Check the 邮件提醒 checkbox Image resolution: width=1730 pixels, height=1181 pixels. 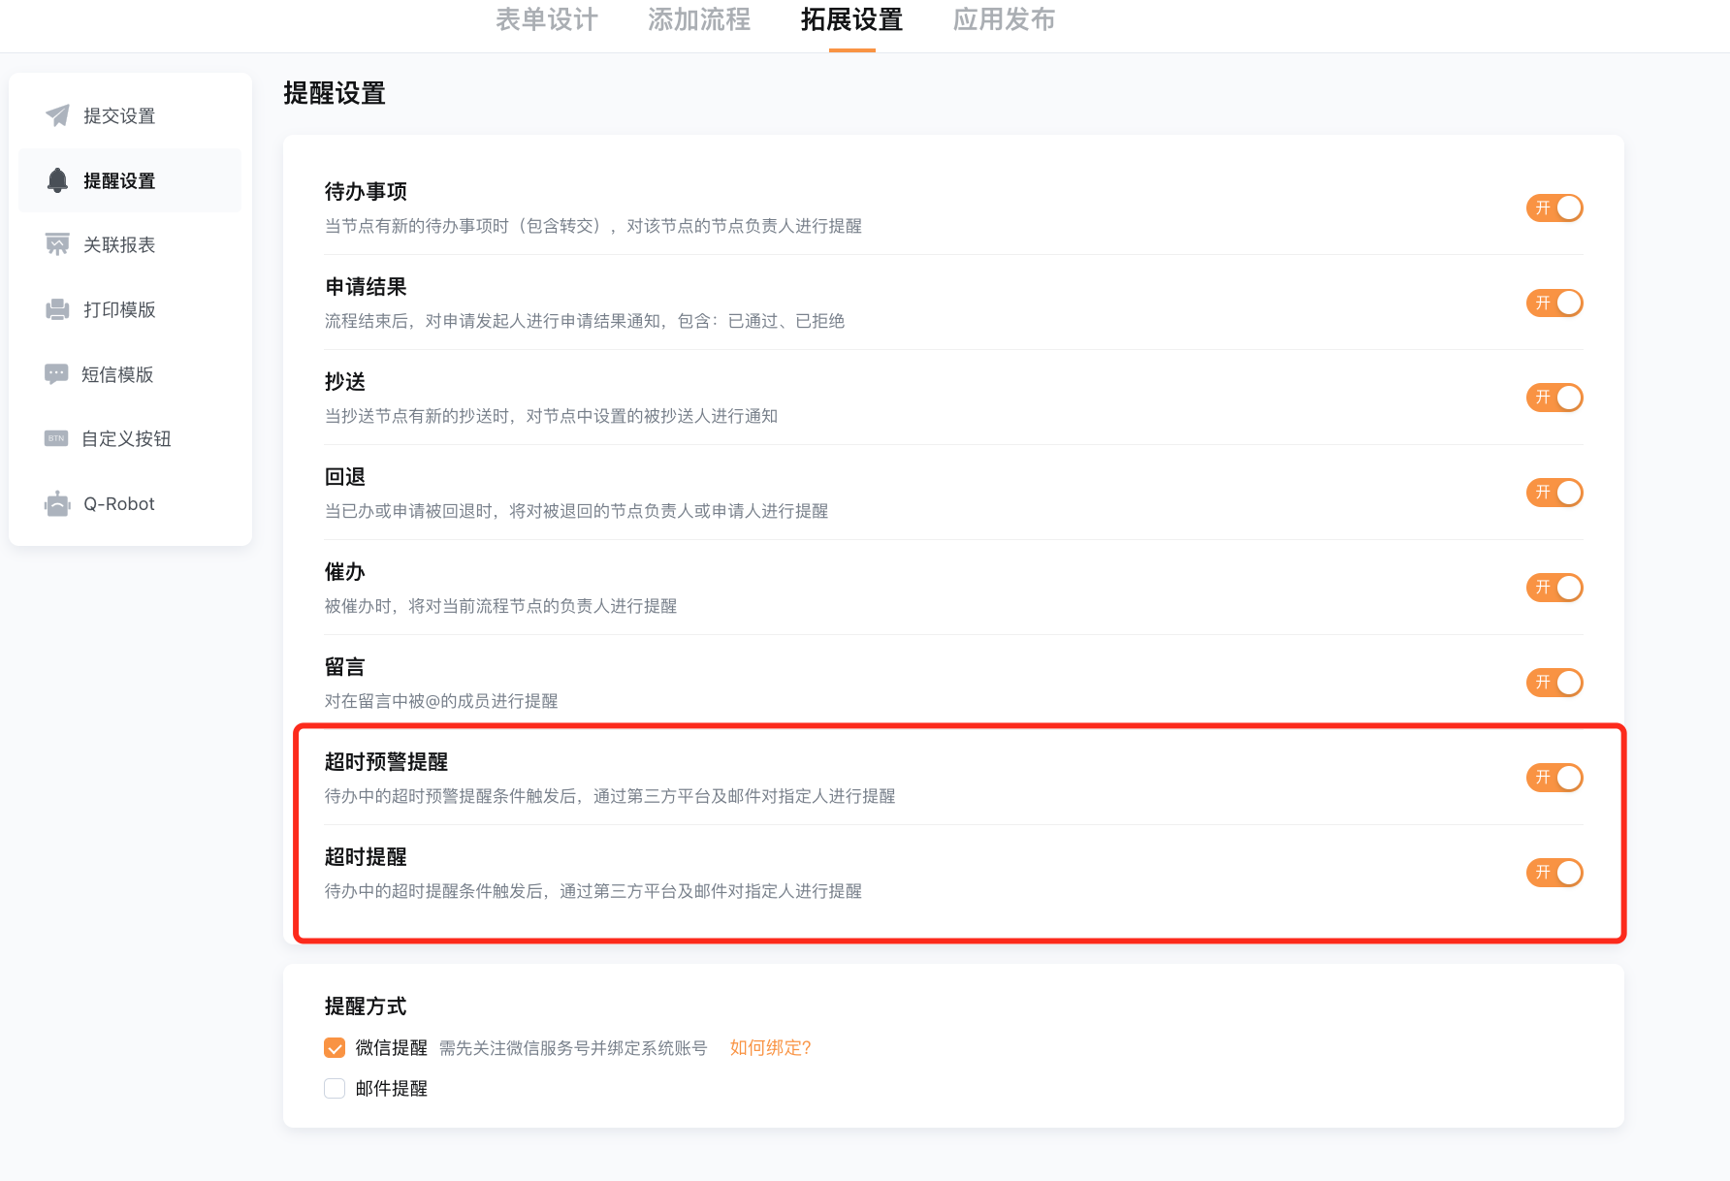coord(335,1088)
